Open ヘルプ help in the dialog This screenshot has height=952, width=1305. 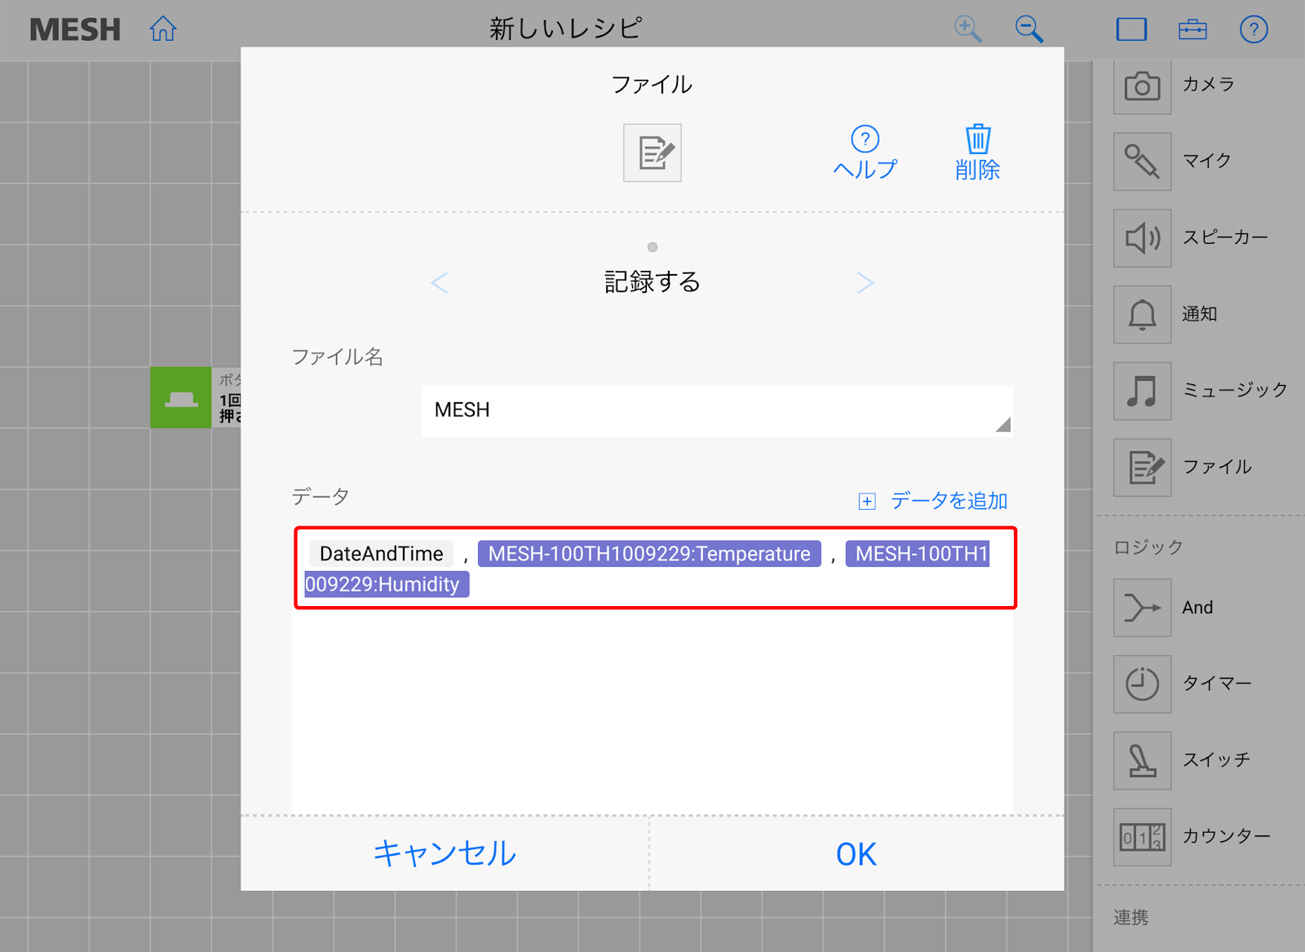[x=865, y=153]
